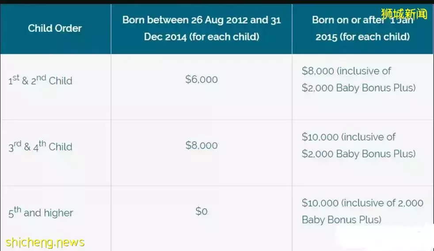Select the 5th and higher row label

tap(41, 213)
